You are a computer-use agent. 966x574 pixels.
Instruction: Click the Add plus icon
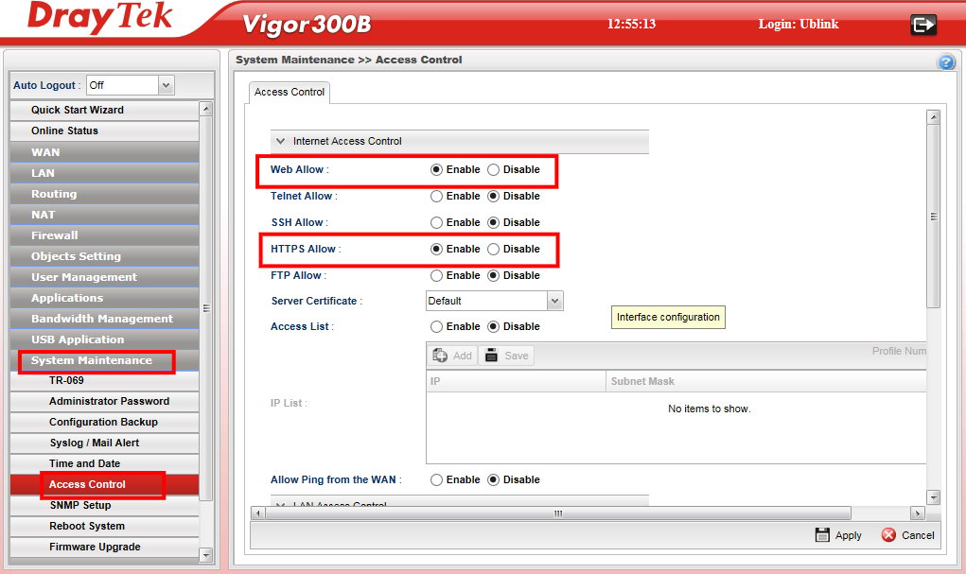[440, 356]
